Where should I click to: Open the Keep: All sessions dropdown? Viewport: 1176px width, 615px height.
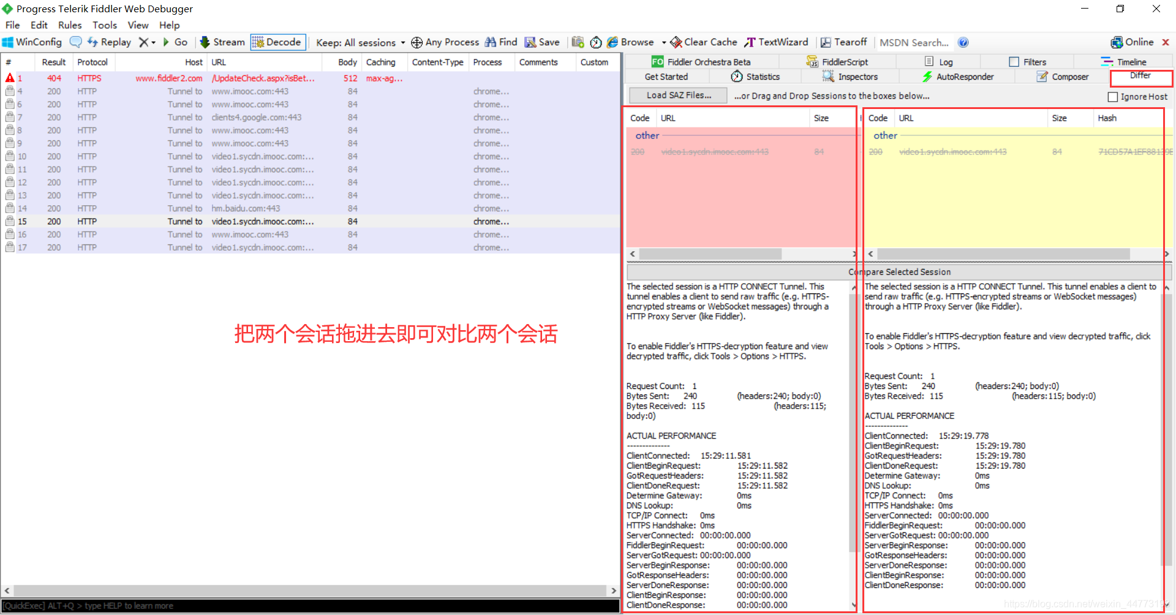(360, 42)
